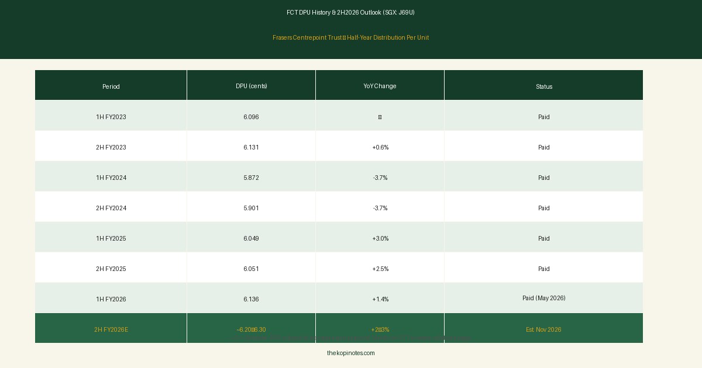Select the 'Period' column header
Viewport: 702px width, 368px height.
[111, 86]
